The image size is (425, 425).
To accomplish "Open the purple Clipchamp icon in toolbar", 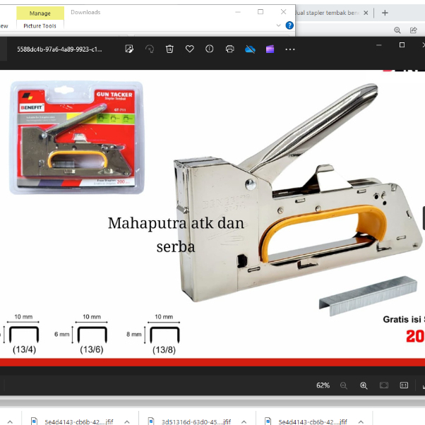I will click(270, 49).
